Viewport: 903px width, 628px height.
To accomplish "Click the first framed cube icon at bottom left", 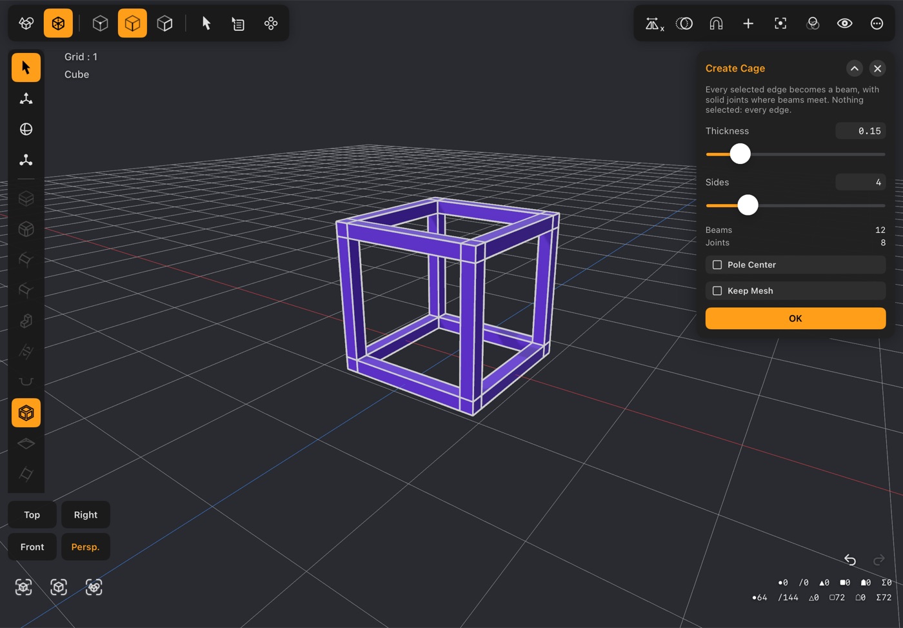I will [x=24, y=587].
